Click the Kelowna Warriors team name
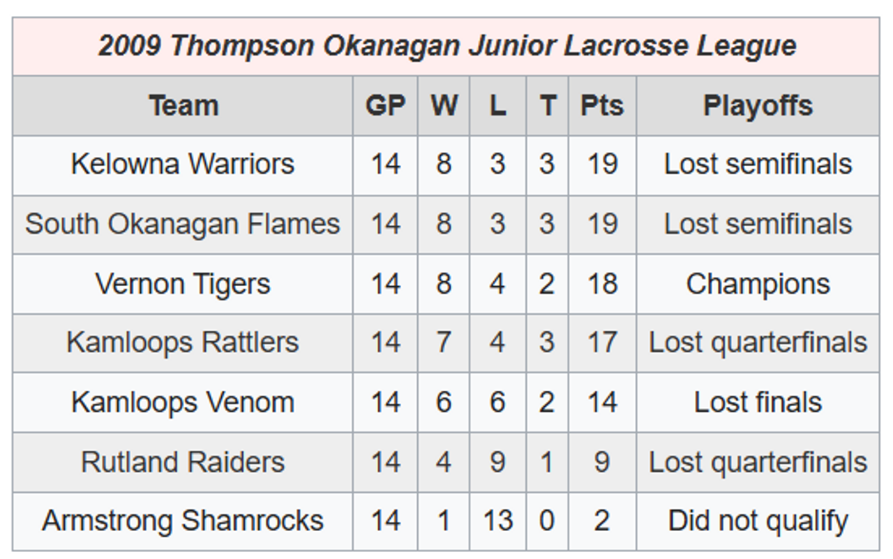This screenshot has height=559, width=893. 183,165
